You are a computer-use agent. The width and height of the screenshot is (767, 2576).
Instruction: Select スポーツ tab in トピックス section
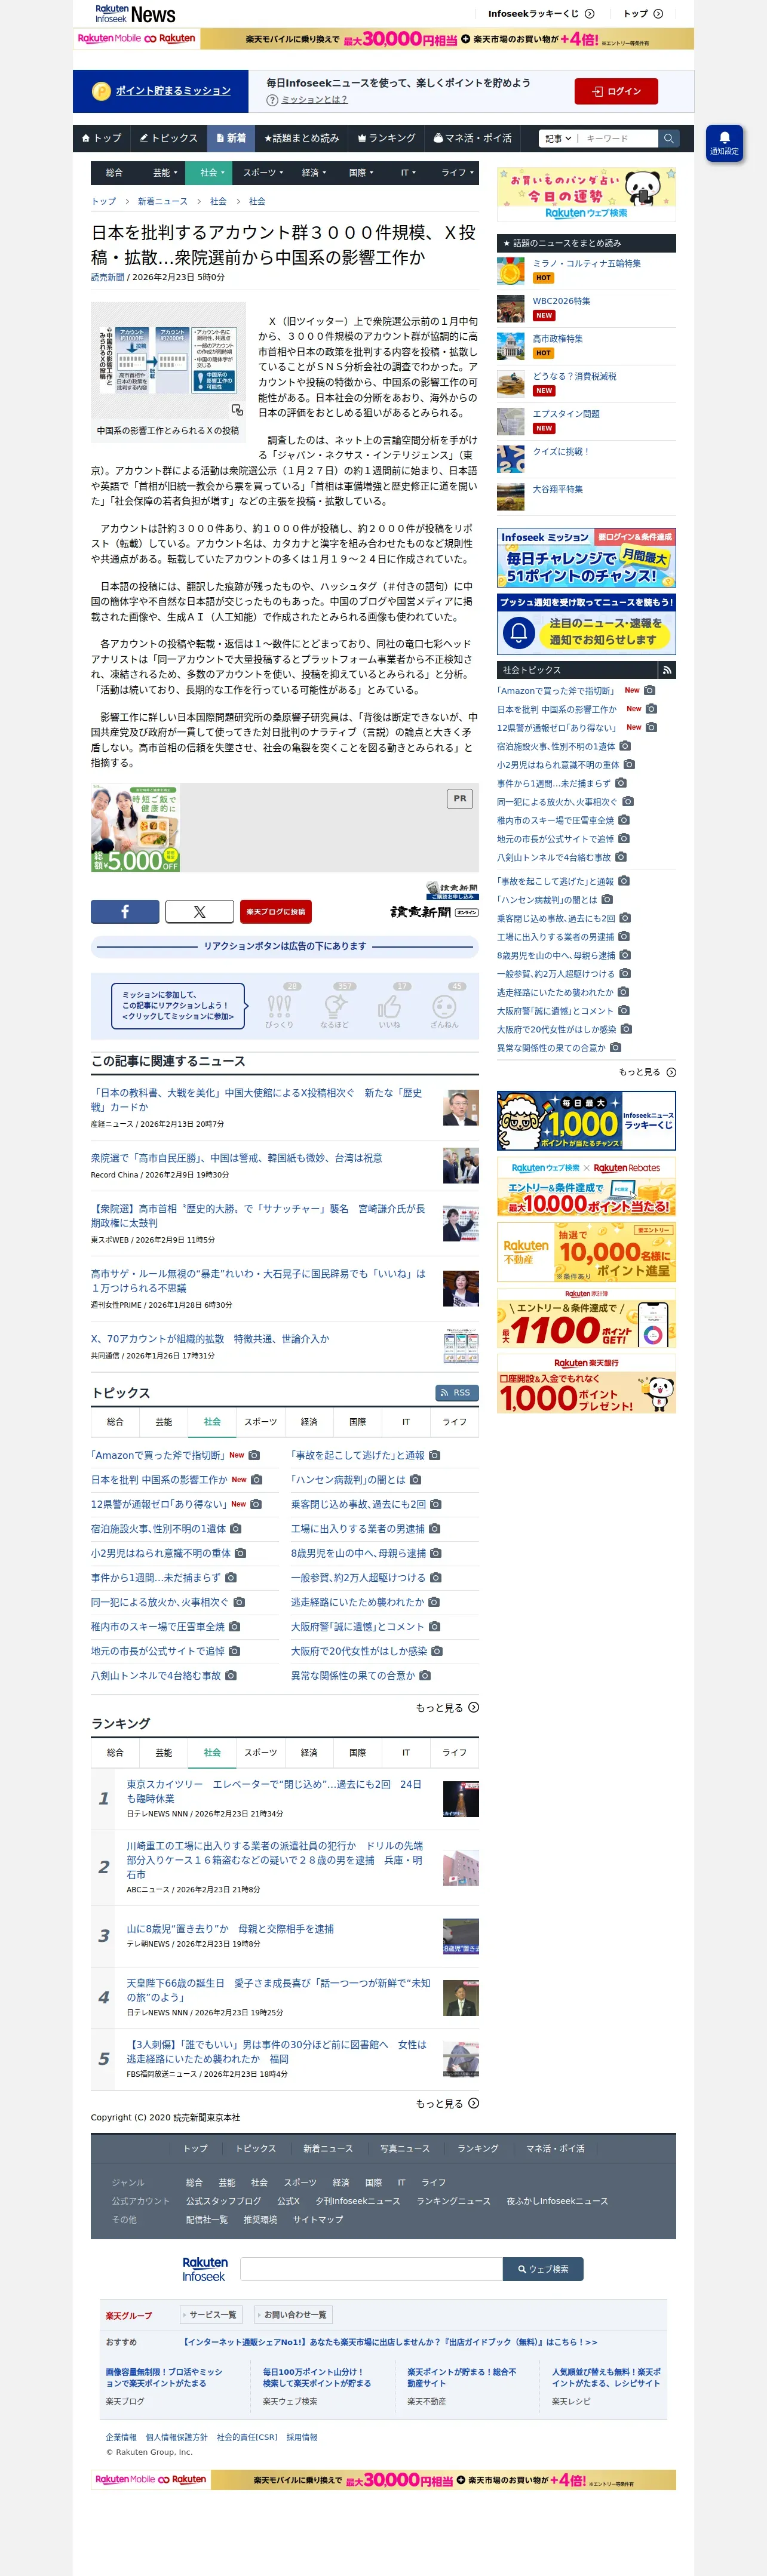[x=260, y=1422]
